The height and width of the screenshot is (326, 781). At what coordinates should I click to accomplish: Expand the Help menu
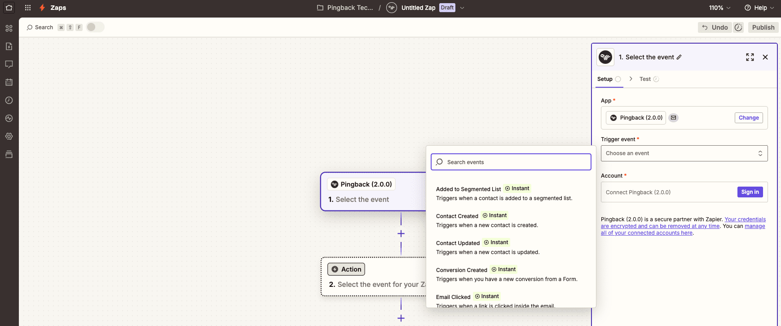pyautogui.click(x=759, y=8)
